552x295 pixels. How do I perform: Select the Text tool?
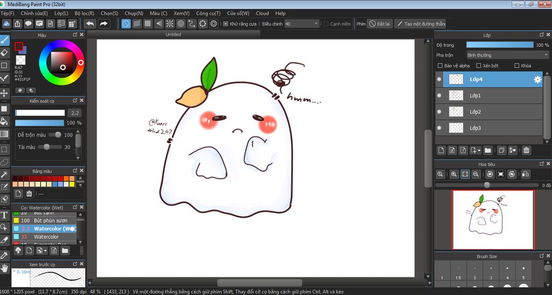tap(4, 215)
